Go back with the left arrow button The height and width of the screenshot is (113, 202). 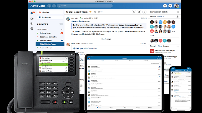[x=50, y=5]
